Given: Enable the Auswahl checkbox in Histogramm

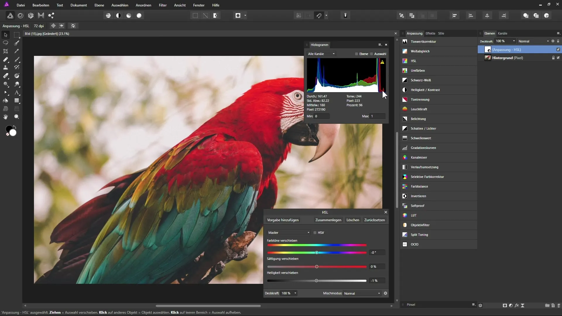Looking at the screenshot, I should tap(371, 54).
